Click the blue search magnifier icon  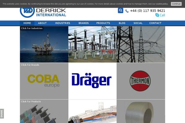(x=121, y=10)
